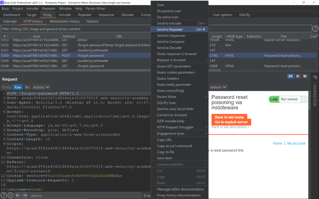Toggle the Inspector panel hamburger icon
The image size is (319, 199).
(x=315, y=77)
